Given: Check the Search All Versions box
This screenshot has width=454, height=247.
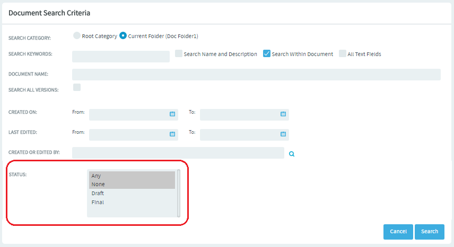Looking at the screenshot, I should point(77,87).
